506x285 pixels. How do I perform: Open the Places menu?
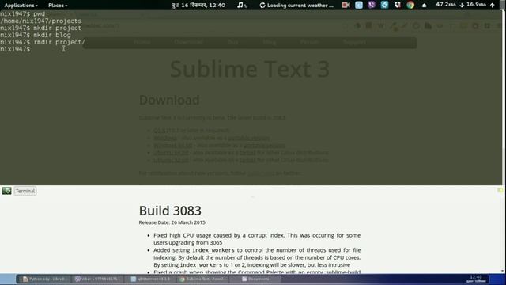(x=58, y=6)
